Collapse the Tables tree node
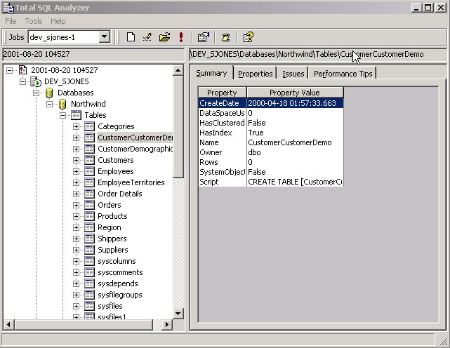Image resolution: width=450 pixels, height=348 pixels. [x=62, y=115]
